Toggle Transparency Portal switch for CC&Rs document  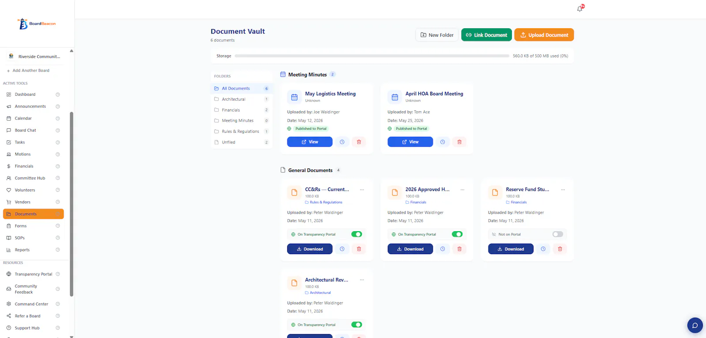[x=357, y=234]
